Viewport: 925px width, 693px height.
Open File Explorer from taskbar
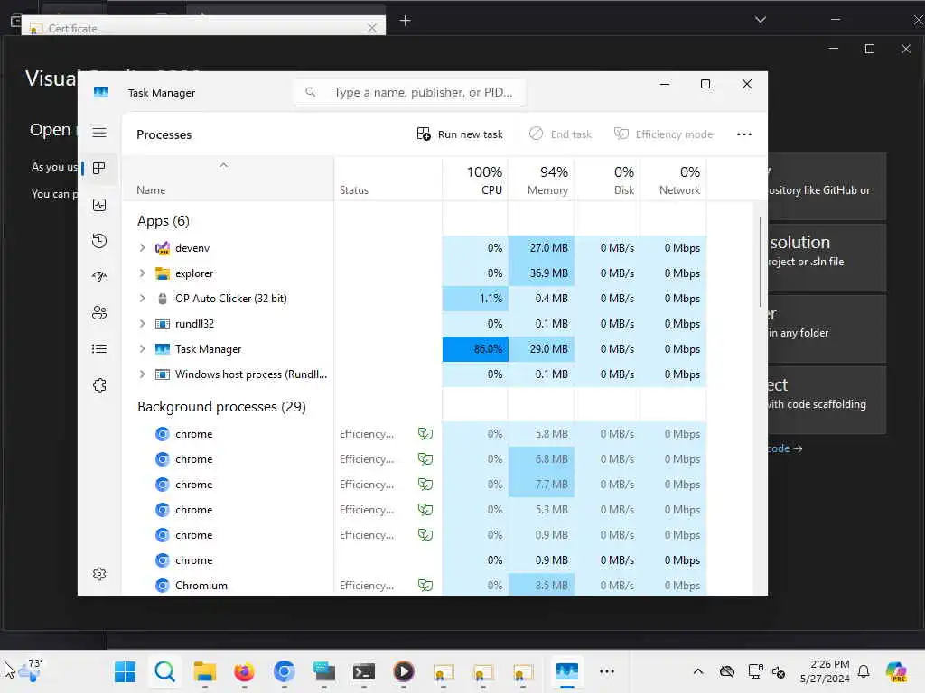205,671
